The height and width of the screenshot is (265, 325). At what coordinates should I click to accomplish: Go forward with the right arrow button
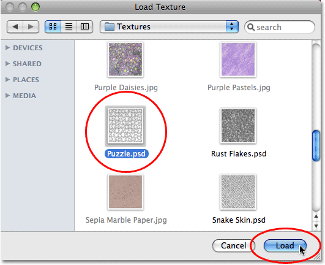tap(31, 27)
